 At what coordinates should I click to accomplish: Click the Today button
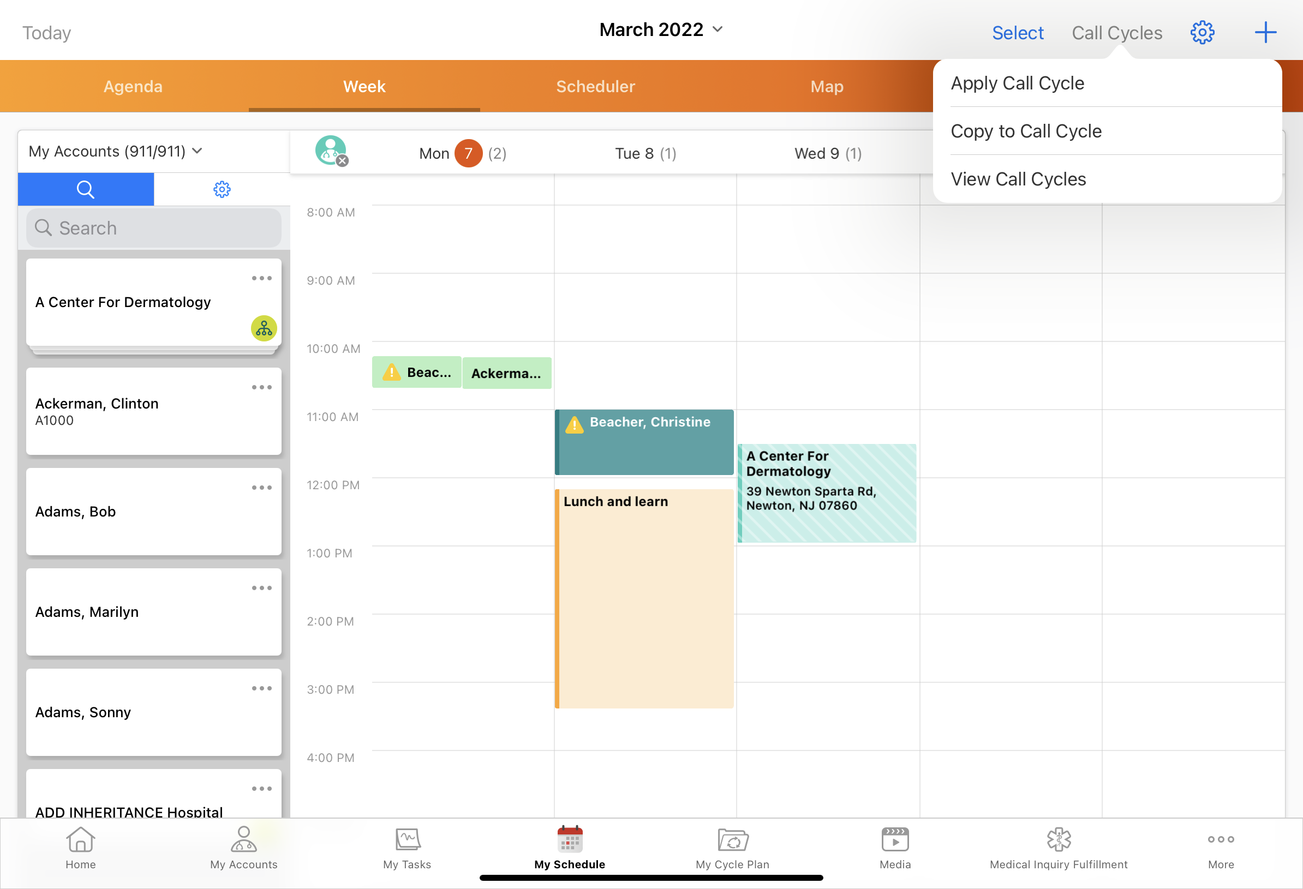pyautogui.click(x=46, y=33)
